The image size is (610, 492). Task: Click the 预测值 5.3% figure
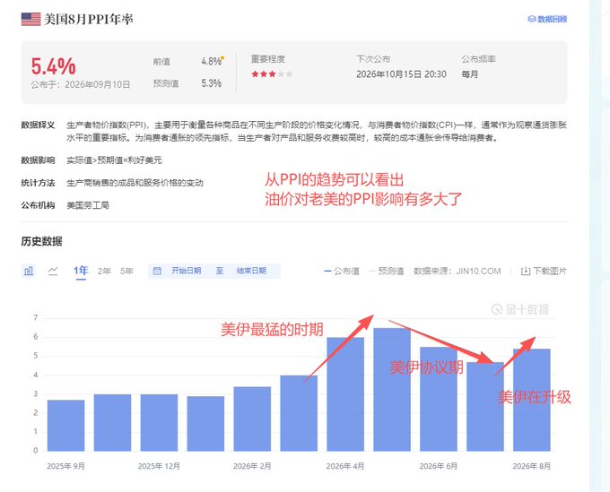tap(211, 83)
